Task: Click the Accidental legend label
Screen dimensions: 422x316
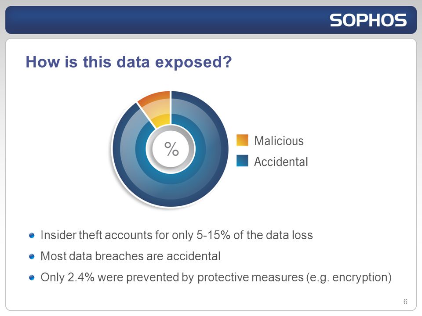Action: 281,162
